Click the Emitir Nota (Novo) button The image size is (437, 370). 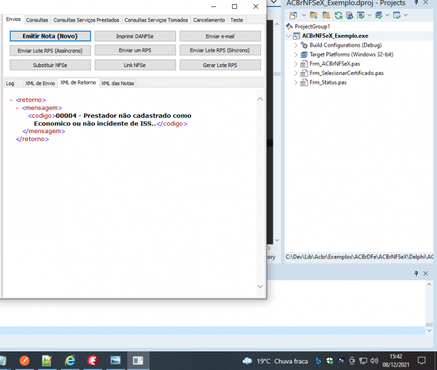50,36
